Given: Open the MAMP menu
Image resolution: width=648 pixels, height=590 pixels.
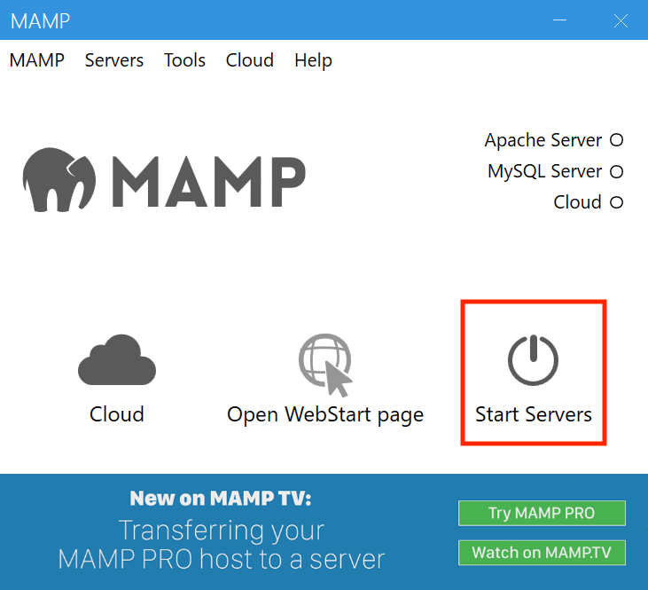Looking at the screenshot, I should pos(36,60).
